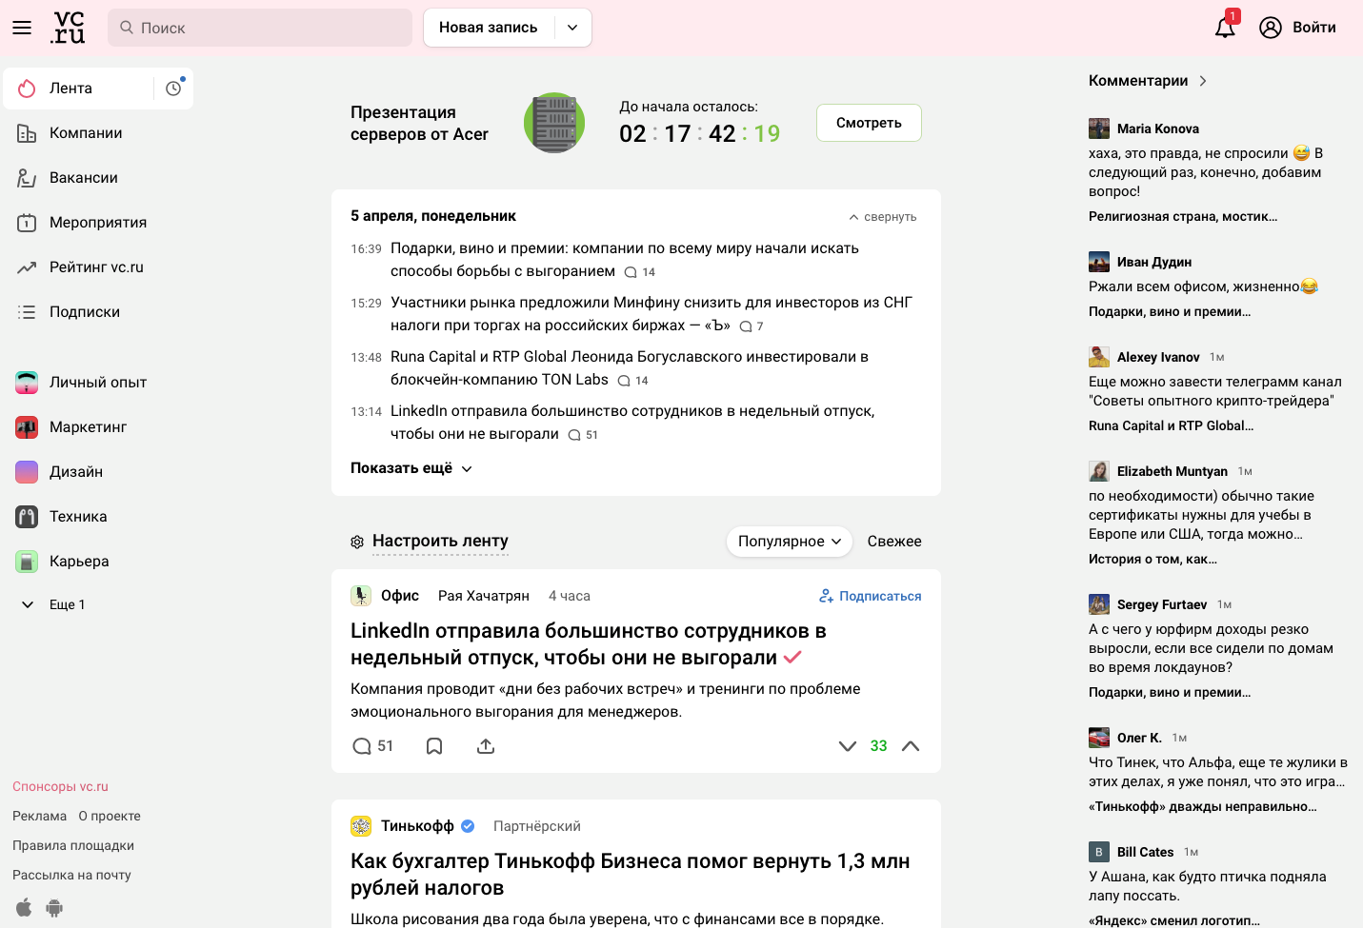Open the Комментарии section chevron

[1203, 81]
